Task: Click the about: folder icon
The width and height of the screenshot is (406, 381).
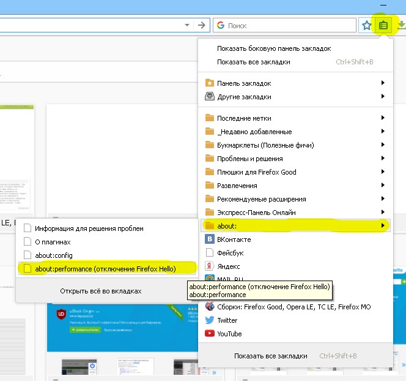Action: point(210,225)
